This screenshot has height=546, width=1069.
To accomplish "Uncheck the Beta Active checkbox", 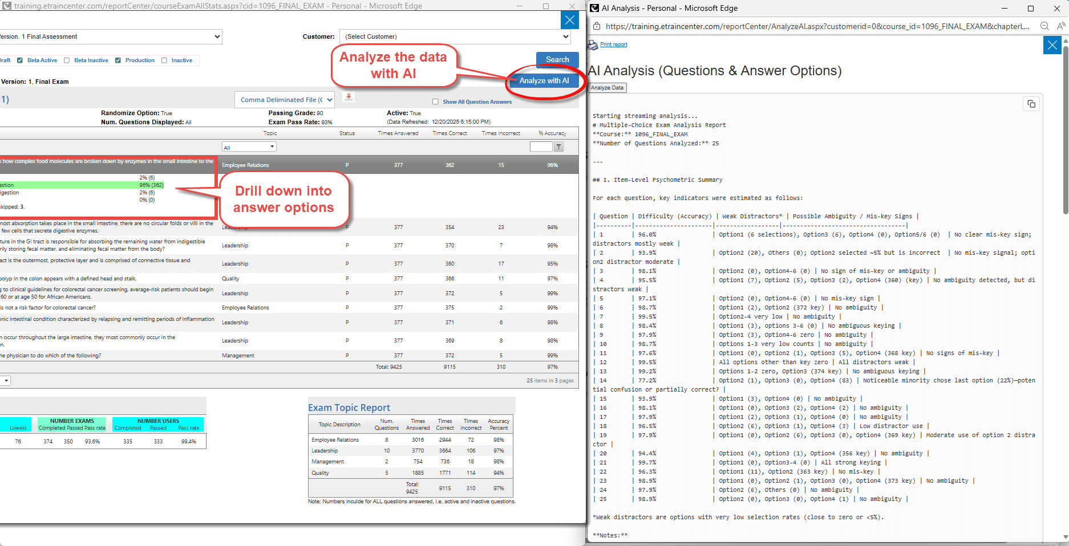I will (x=19, y=60).
